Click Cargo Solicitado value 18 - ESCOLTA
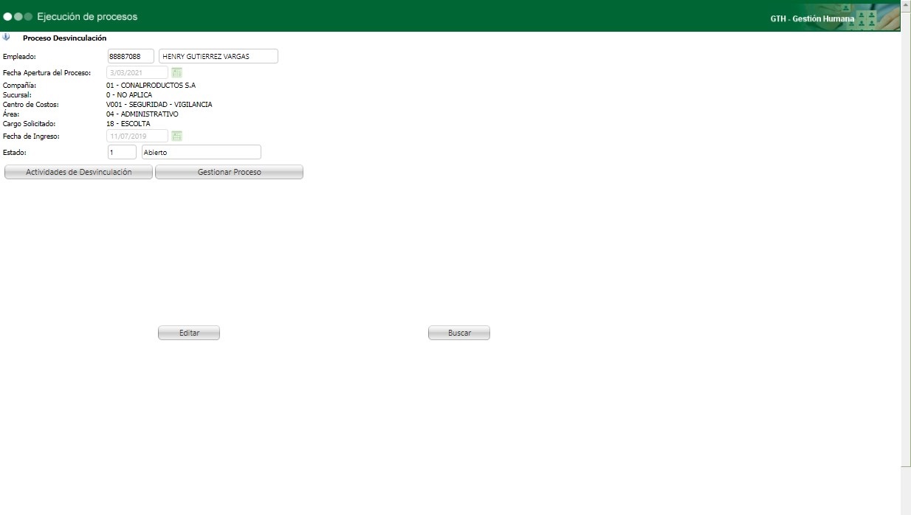This screenshot has width=911, height=515. (x=128, y=124)
